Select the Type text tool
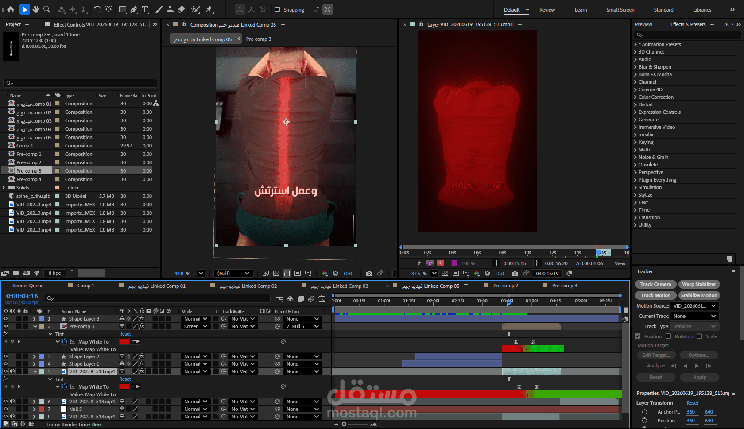The width and height of the screenshot is (744, 429). (145, 9)
